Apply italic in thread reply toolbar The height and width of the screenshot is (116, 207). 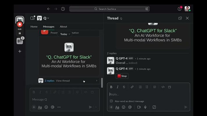coord(118,87)
